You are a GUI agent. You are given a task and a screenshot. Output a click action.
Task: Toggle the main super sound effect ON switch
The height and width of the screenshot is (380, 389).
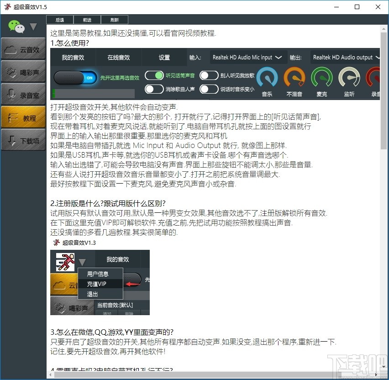[x=75, y=78]
